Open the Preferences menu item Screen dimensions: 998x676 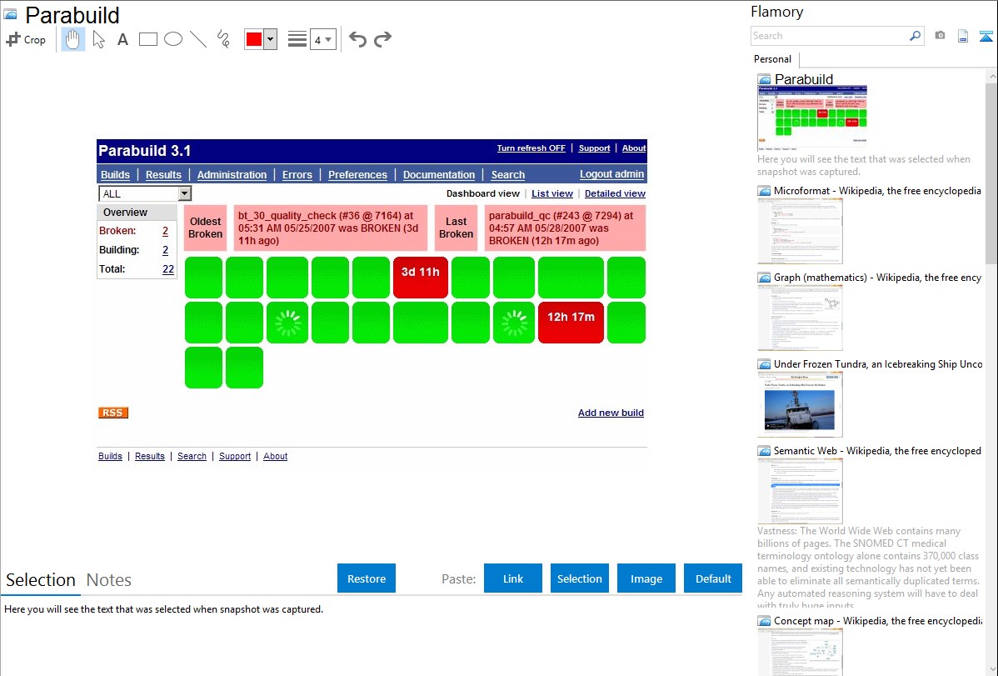(357, 174)
